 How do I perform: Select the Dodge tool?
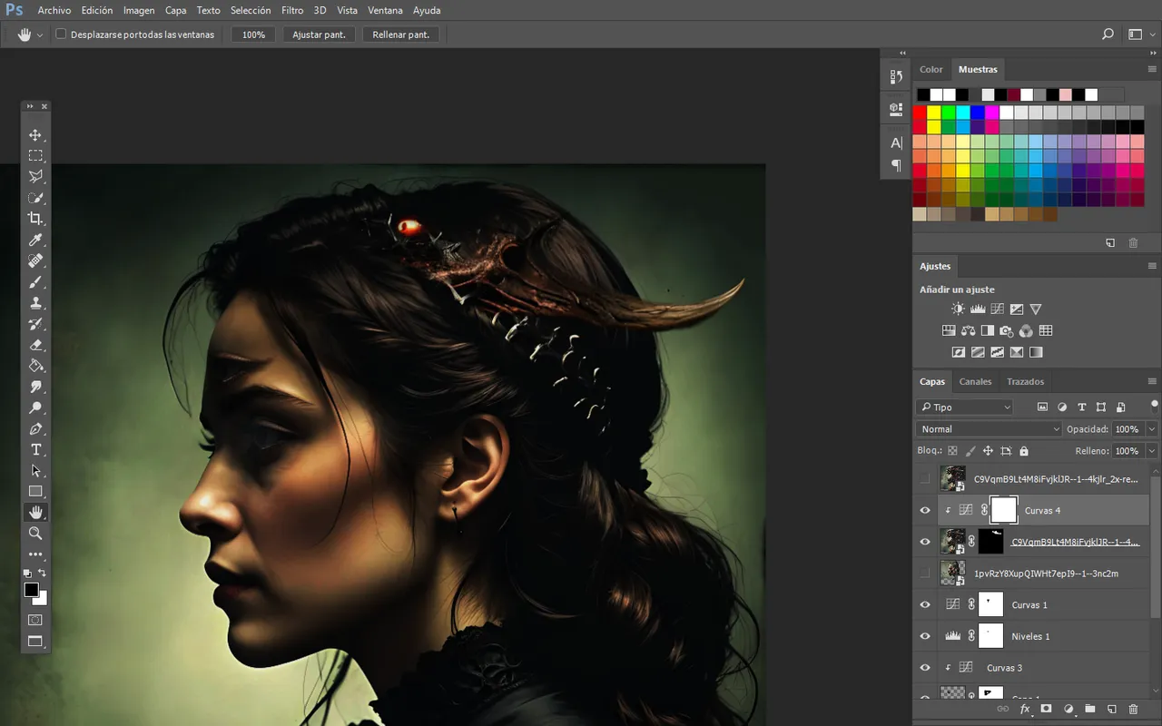pyautogui.click(x=35, y=407)
